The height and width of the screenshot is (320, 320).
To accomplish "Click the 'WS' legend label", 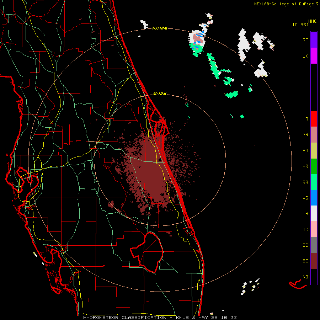I will tap(305, 198).
